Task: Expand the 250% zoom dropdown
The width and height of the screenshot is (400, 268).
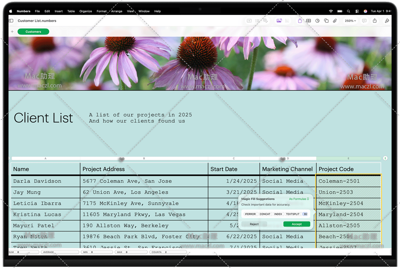Action: coord(350,21)
